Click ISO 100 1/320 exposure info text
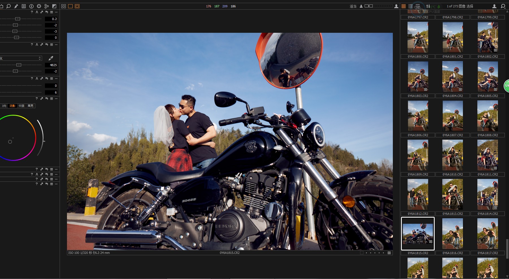This screenshot has width=509, height=279. tap(89, 253)
